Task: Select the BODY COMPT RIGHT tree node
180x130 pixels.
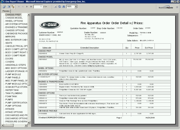Action: tap(16, 52)
